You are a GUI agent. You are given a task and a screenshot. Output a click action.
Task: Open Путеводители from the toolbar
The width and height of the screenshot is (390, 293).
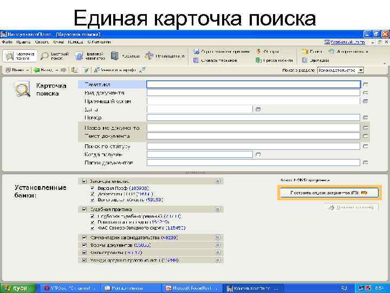coord(165,56)
